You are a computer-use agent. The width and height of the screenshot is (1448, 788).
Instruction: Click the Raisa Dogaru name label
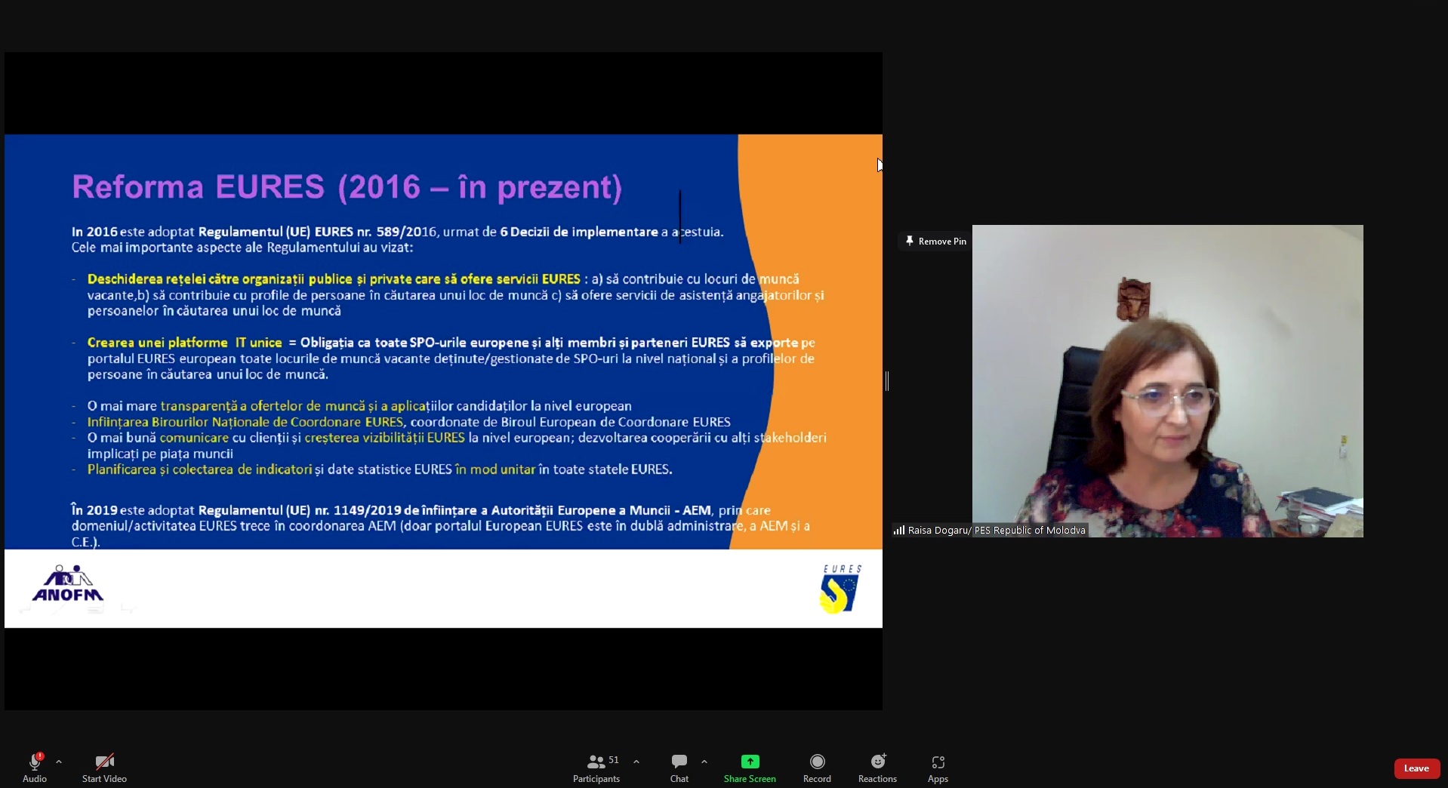[997, 531]
